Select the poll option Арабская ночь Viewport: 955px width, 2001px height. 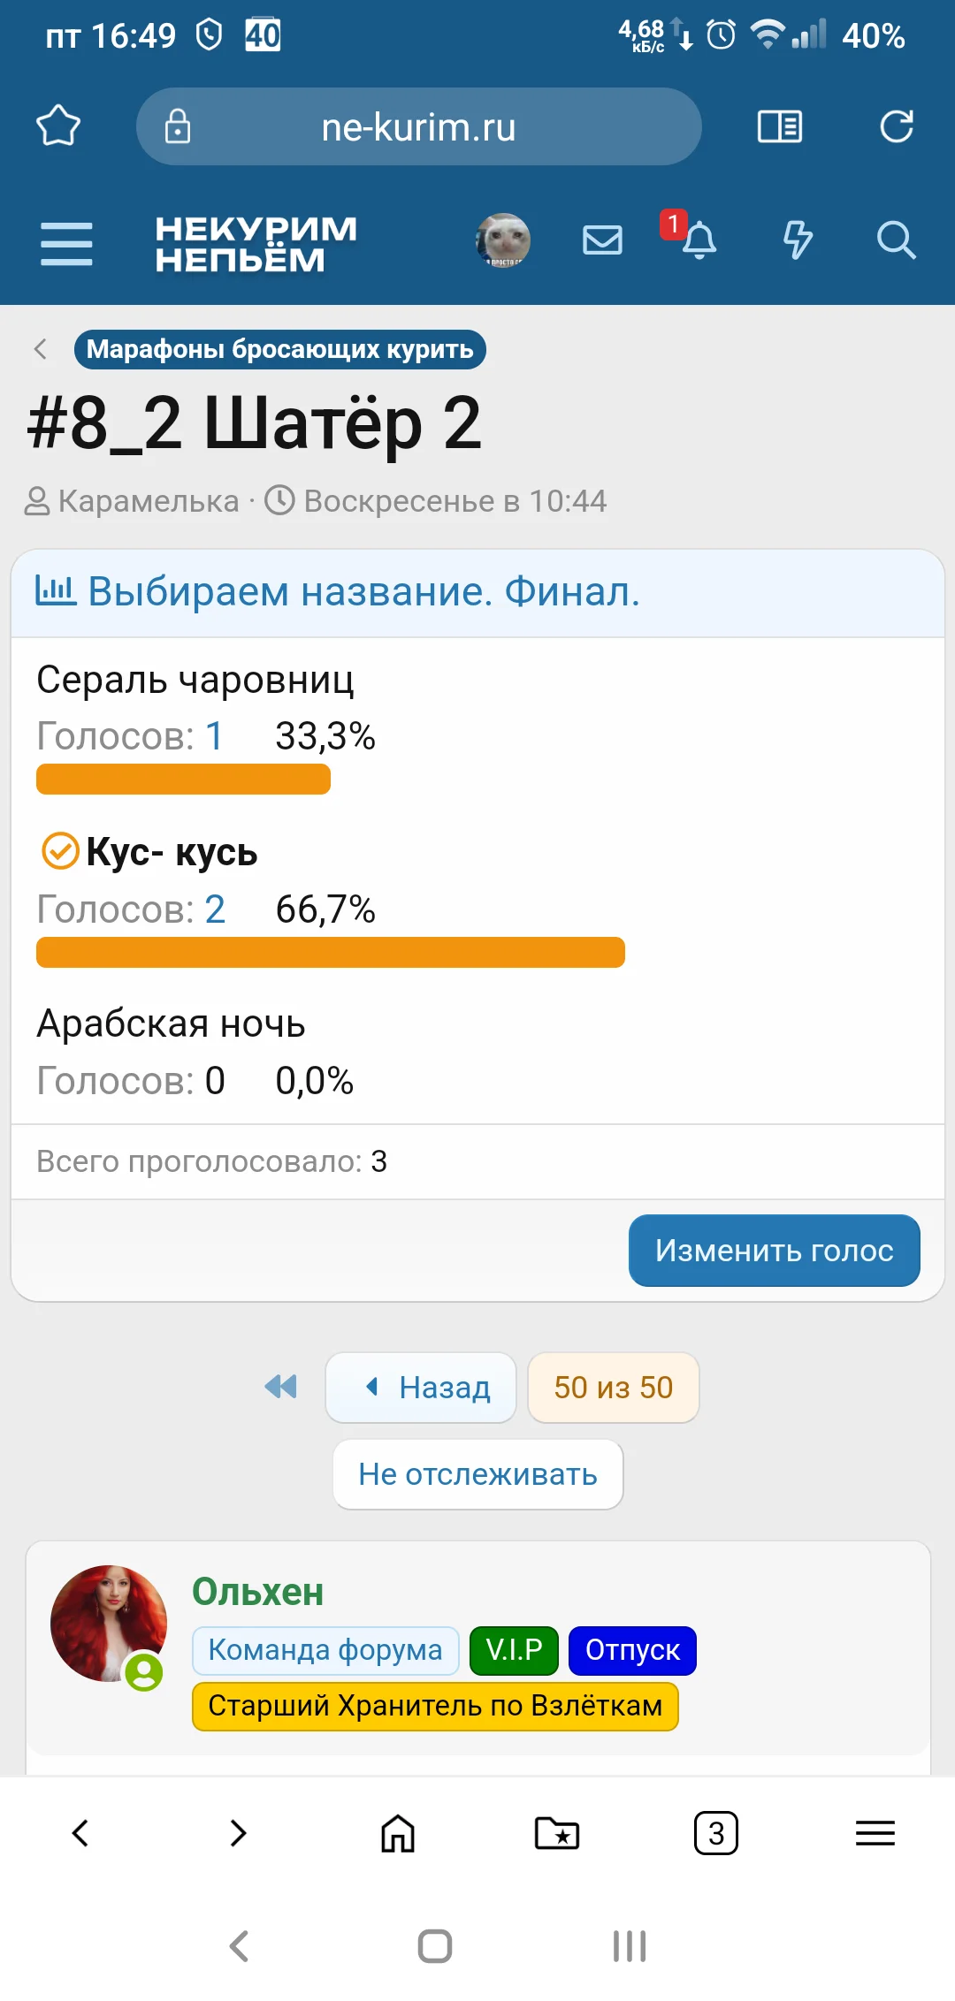[x=170, y=1023]
